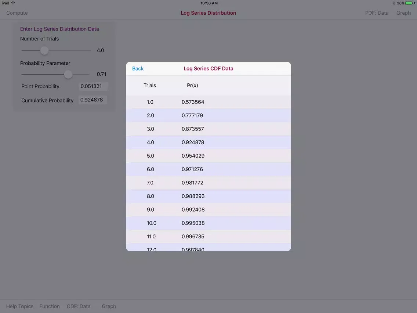Click the Number of Trials slider knob

tap(44, 50)
